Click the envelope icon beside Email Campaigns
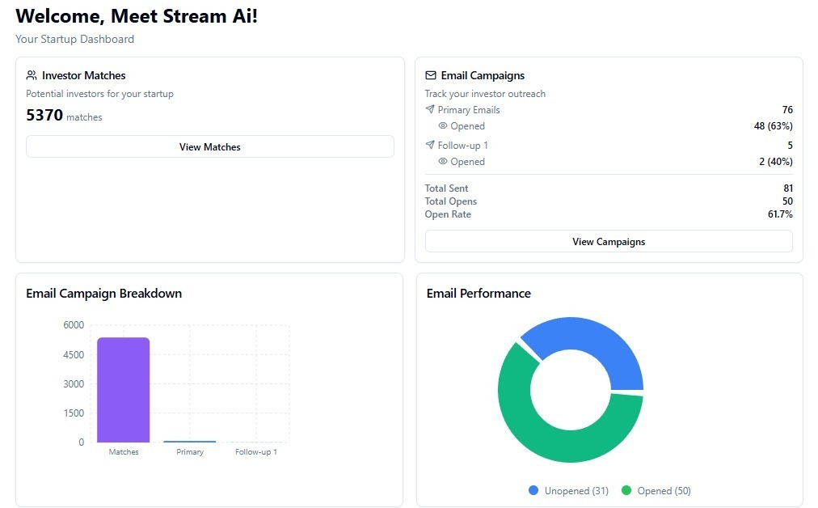The width and height of the screenshot is (818, 508). pos(430,75)
